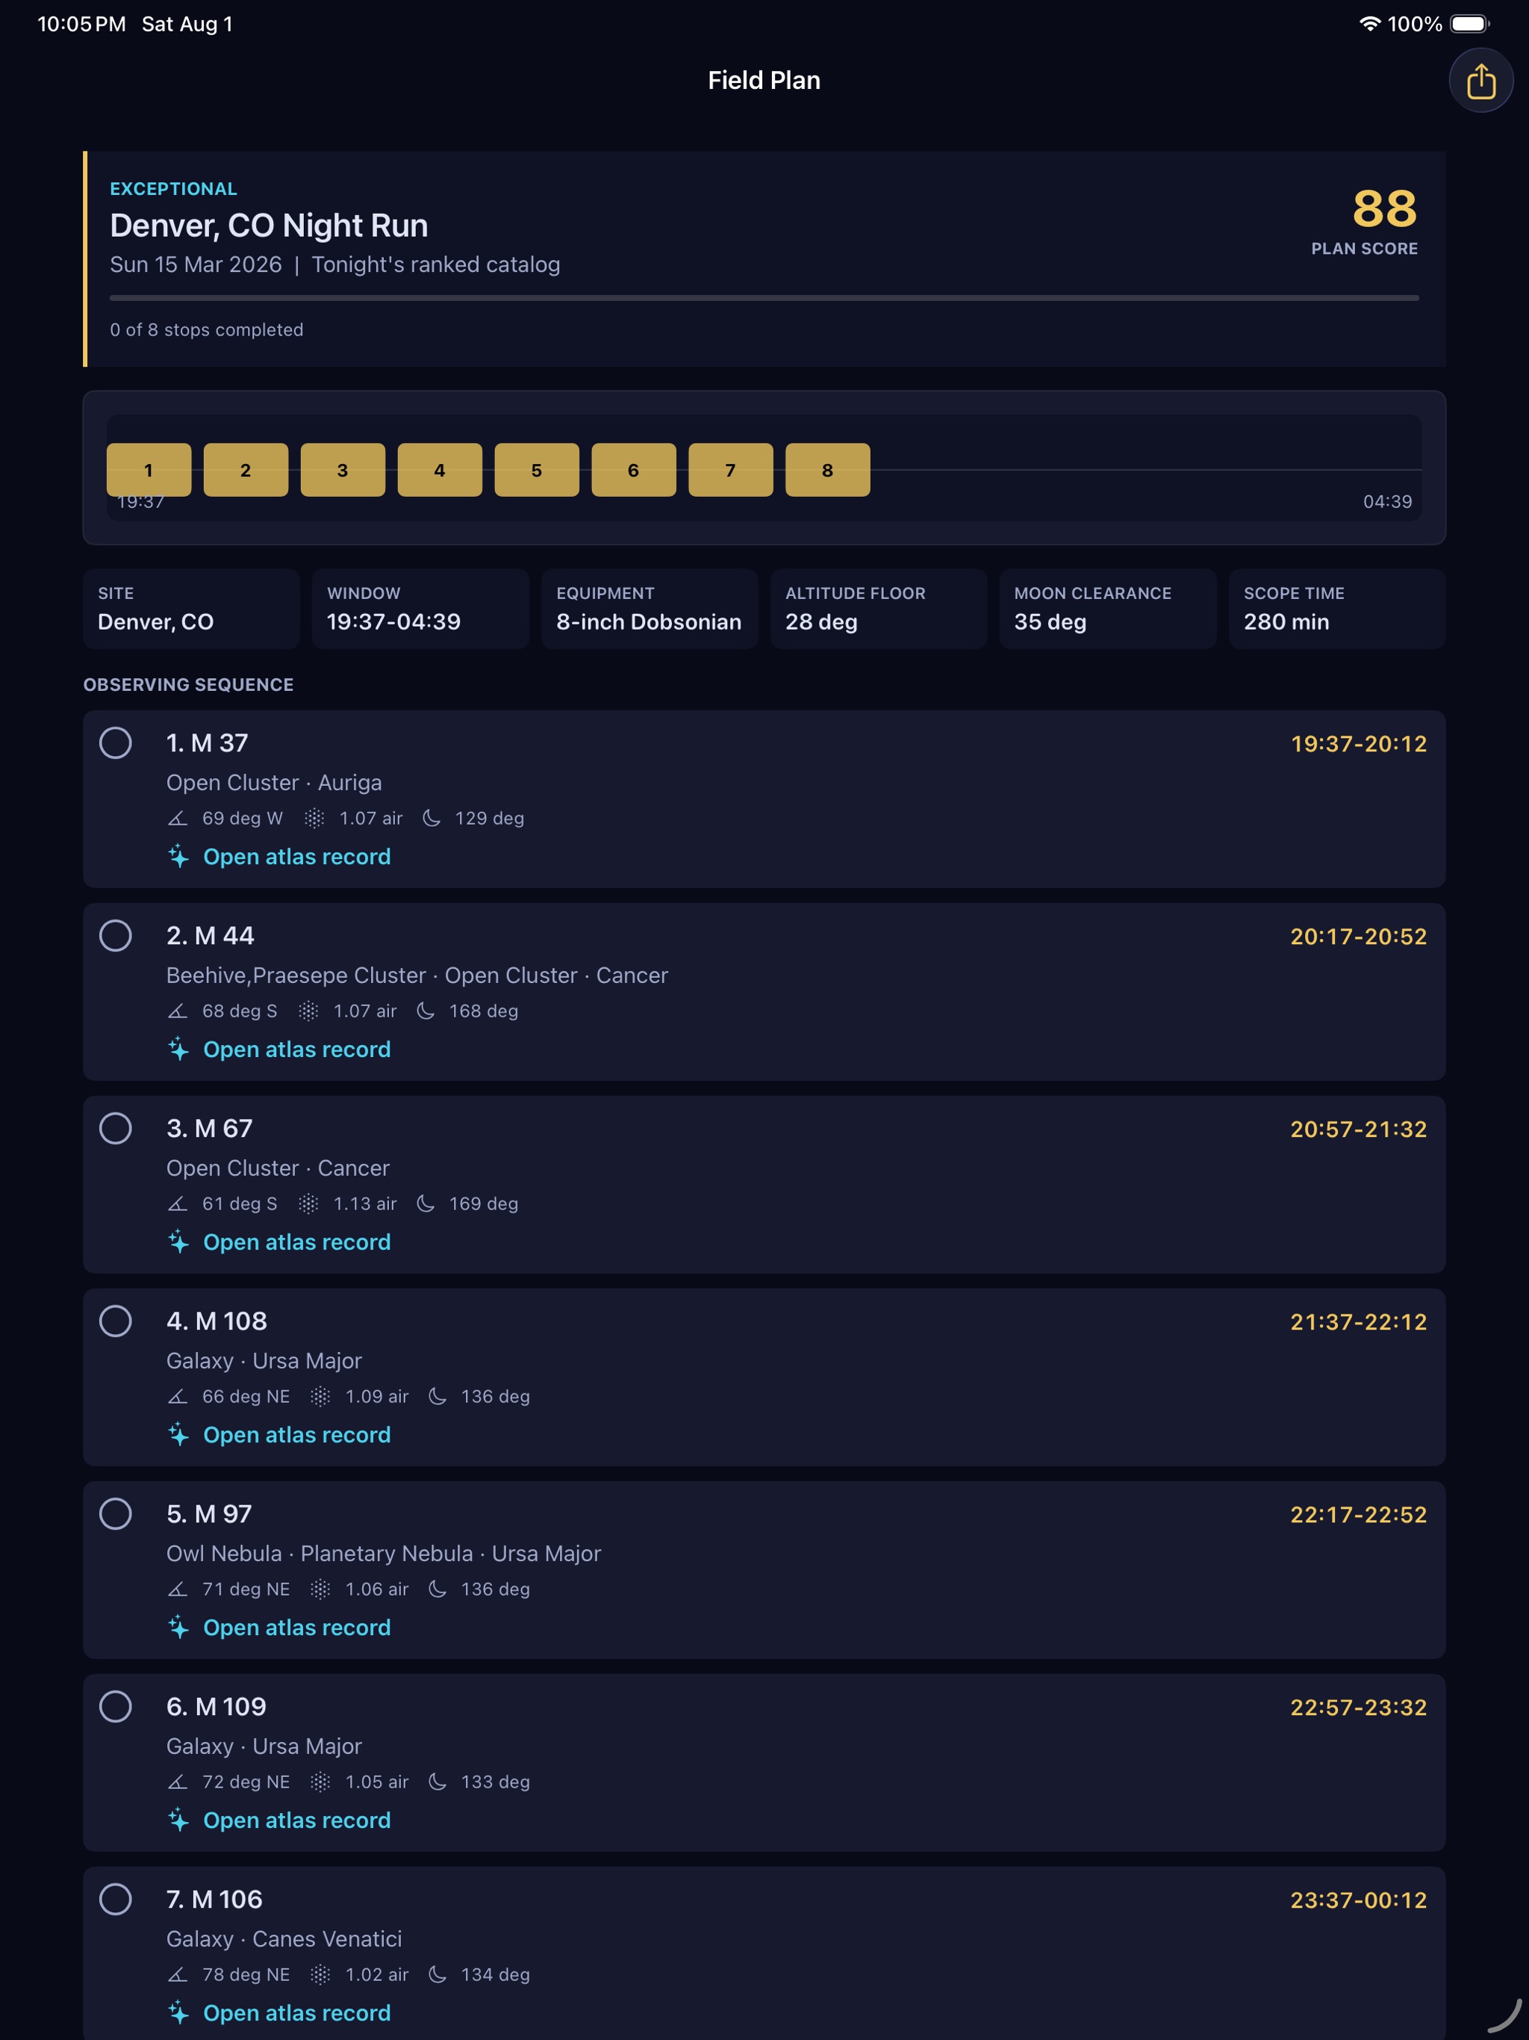Mark M 108 stop as completed
The width and height of the screenshot is (1529, 2040).
(115, 1321)
